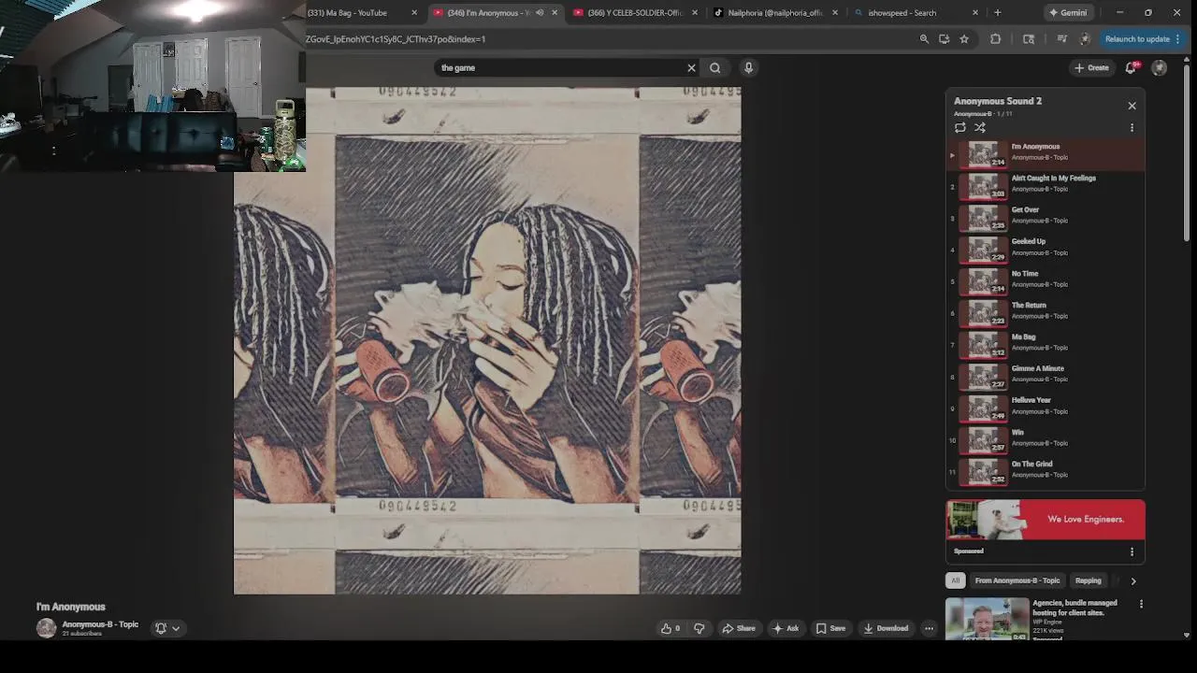Select the 'Rapping' filter chip
Image resolution: width=1197 pixels, height=673 pixels.
(x=1088, y=580)
